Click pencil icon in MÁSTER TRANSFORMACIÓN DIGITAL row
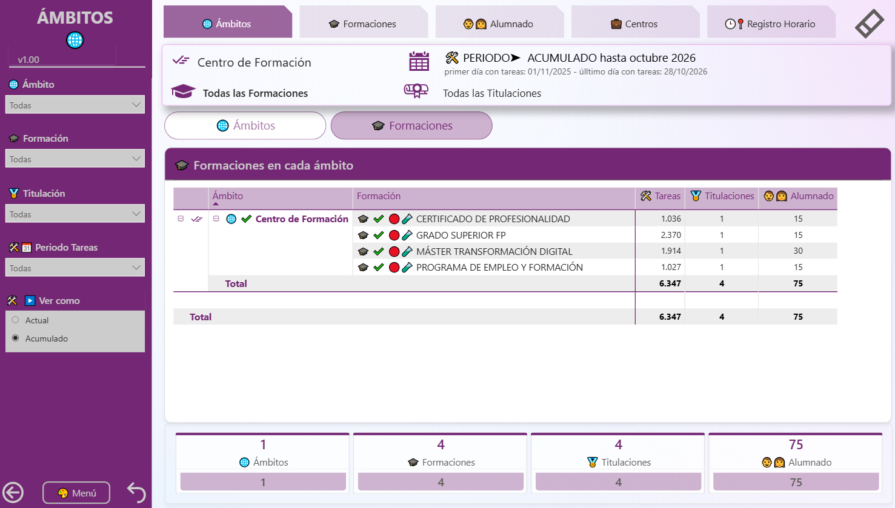The width and height of the screenshot is (895, 508). coord(407,251)
